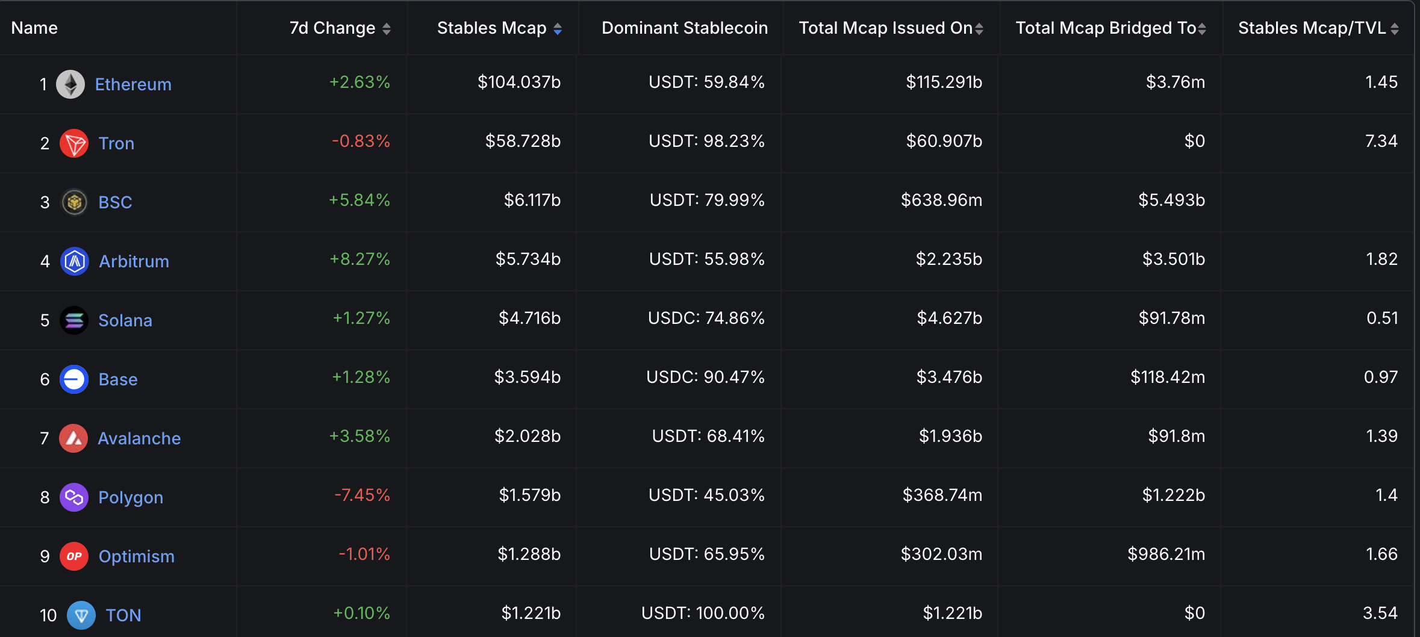Screen dimensions: 1420x637
Task: Open the Polygon chain page link
Action: tap(131, 497)
